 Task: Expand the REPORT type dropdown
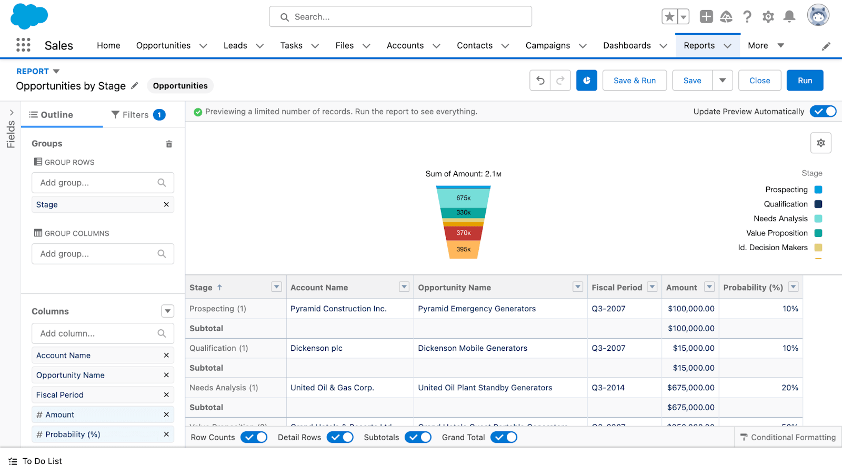tap(56, 71)
